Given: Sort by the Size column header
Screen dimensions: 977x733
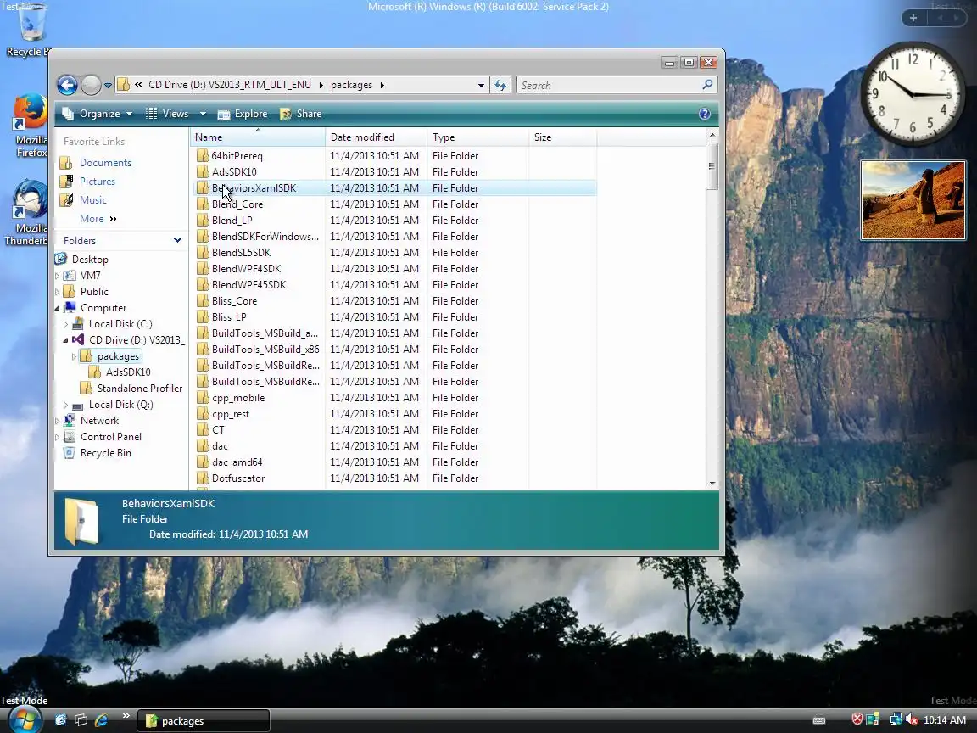Looking at the screenshot, I should [x=562, y=137].
